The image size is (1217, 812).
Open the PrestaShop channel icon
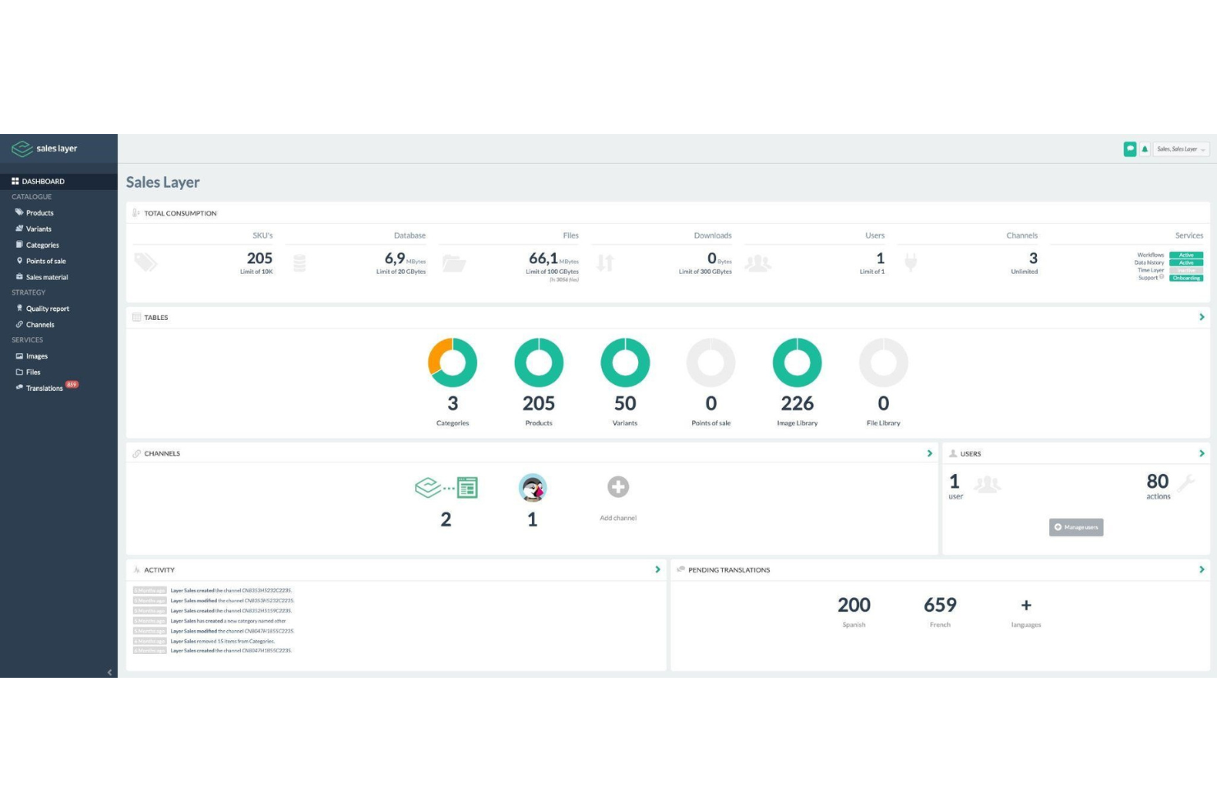click(532, 488)
